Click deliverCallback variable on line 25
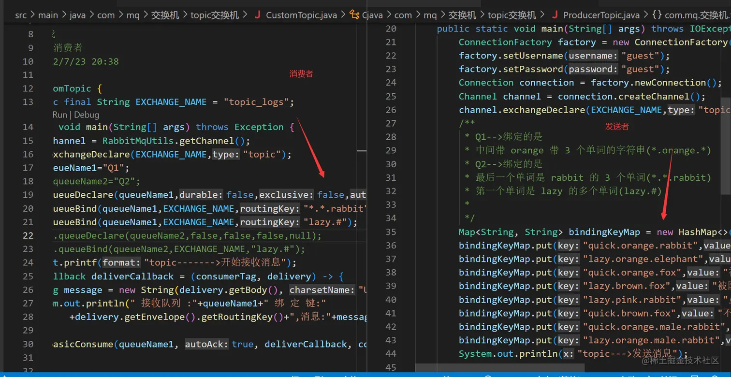Viewport: 731px width, 377px height. click(132, 276)
